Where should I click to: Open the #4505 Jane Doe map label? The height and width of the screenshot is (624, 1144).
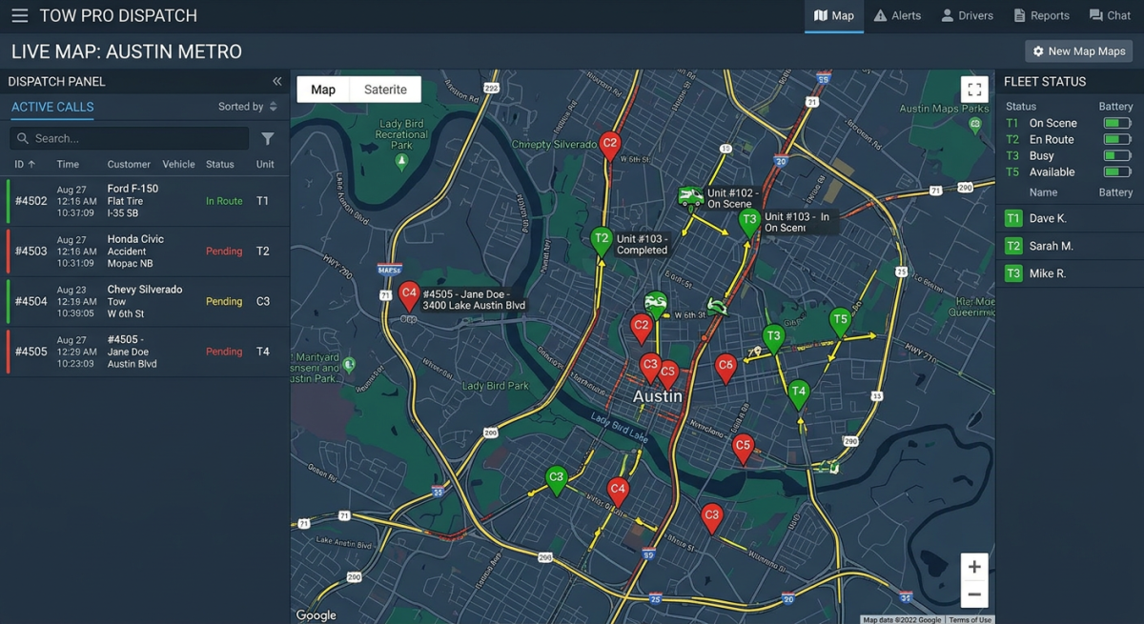(x=474, y=299)
